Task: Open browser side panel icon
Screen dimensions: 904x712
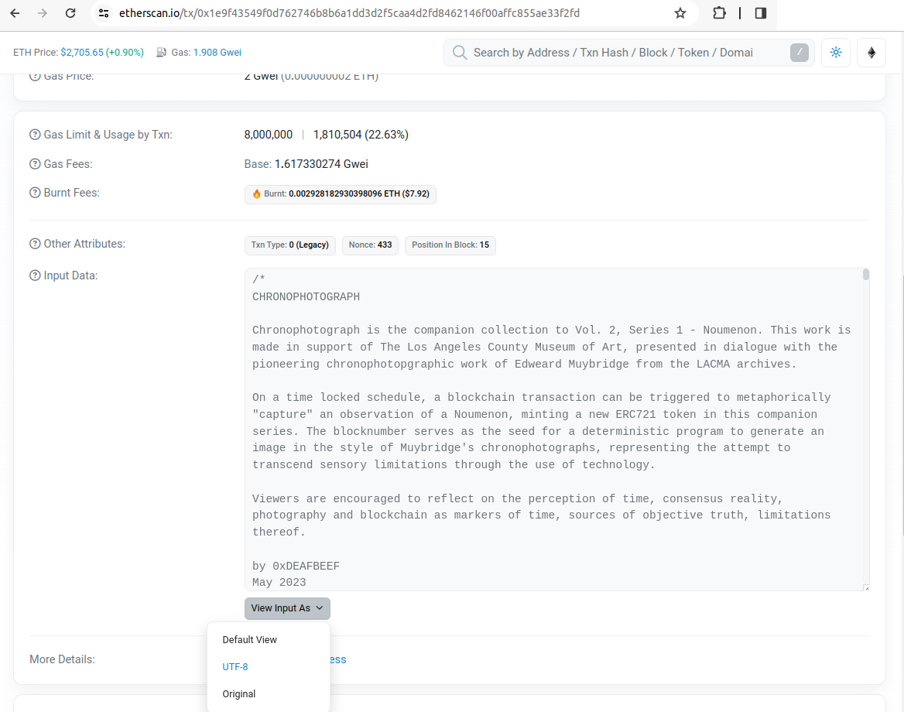Action: pos(761,12)
